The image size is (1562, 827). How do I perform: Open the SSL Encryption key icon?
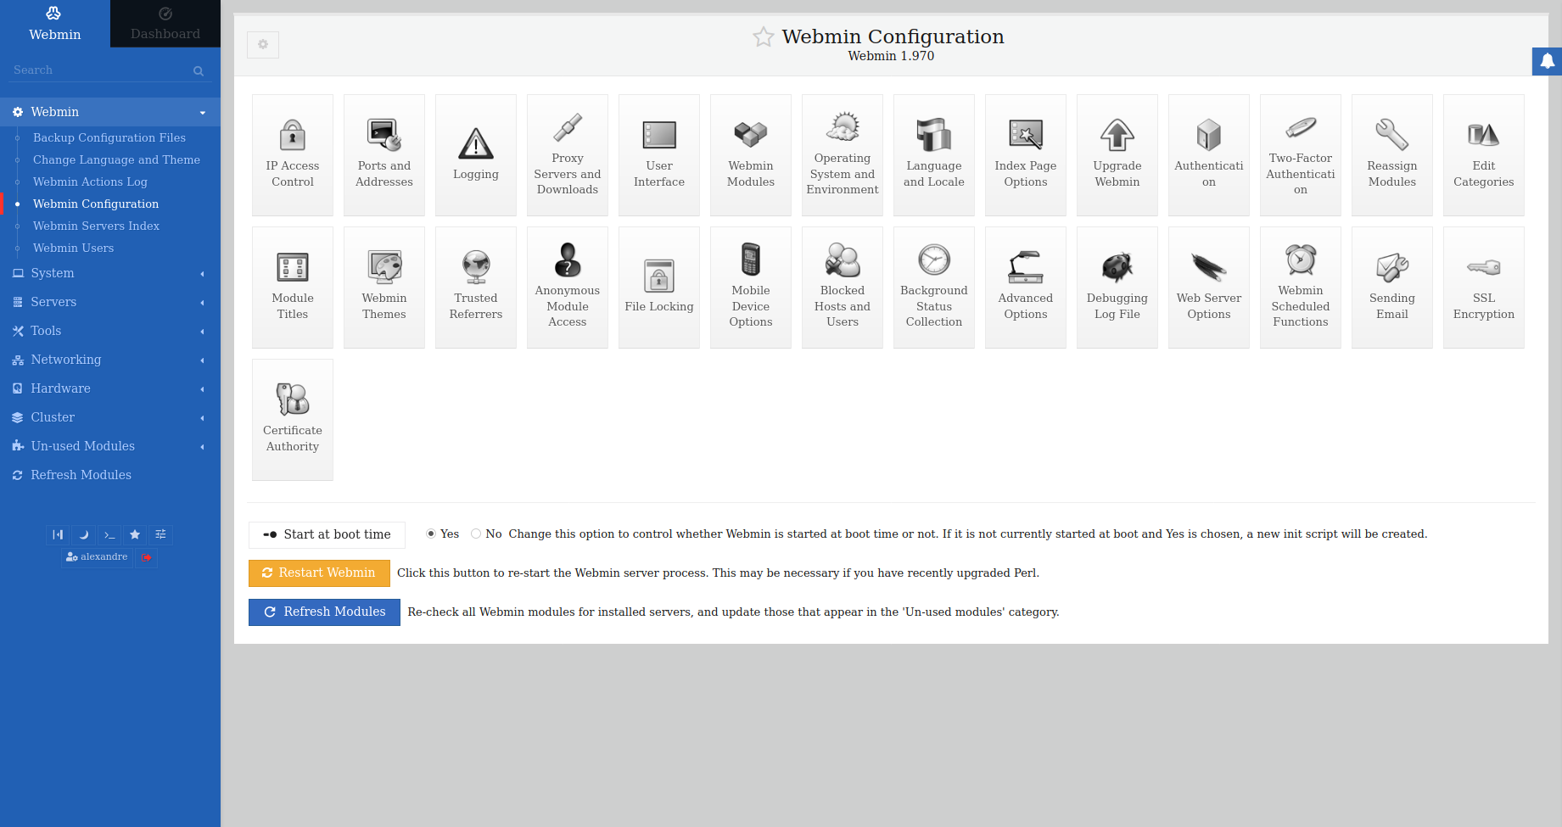click(x=1483, y=268)
